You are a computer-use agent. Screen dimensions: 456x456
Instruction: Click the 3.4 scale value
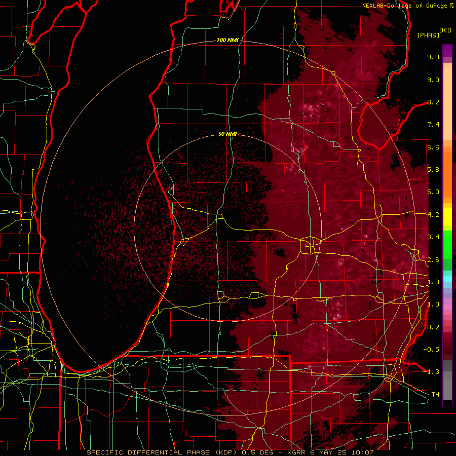tap(433, 237)
